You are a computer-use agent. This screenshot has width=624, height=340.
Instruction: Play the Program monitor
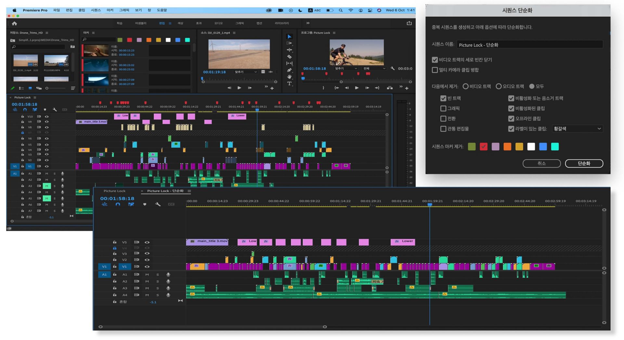point(357,88)
